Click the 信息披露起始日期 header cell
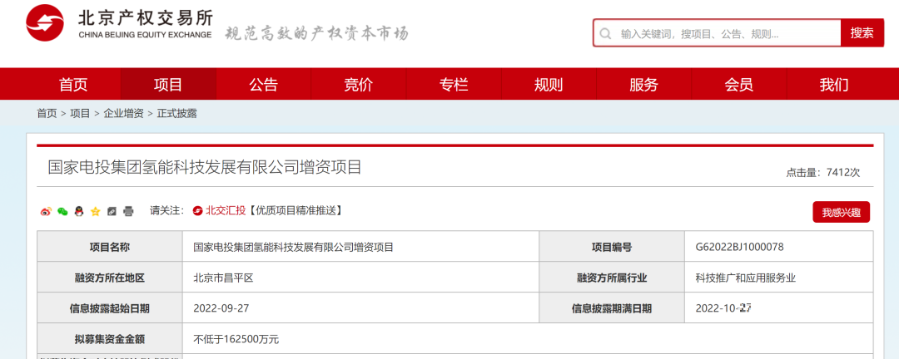 (110, 308)
